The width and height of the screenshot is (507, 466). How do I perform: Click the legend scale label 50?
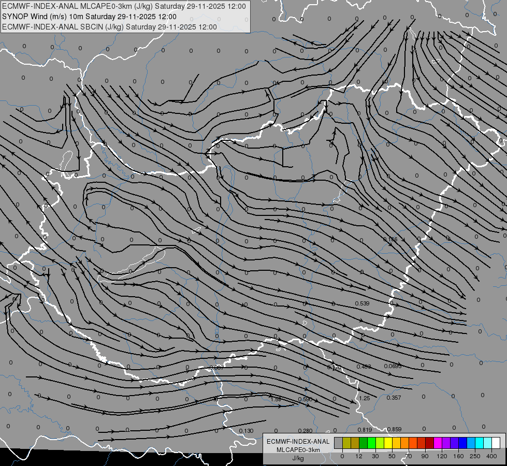coord(392,456)
